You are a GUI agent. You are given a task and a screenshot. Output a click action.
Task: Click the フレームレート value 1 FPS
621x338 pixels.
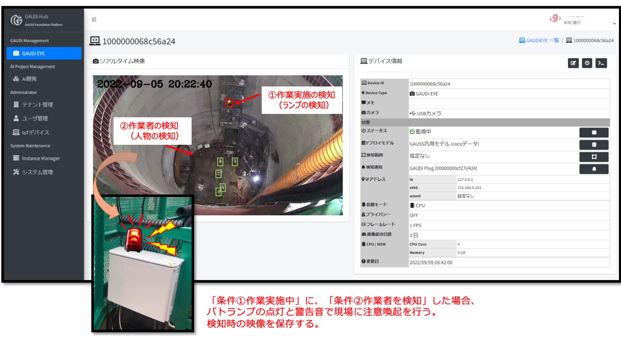415,225
